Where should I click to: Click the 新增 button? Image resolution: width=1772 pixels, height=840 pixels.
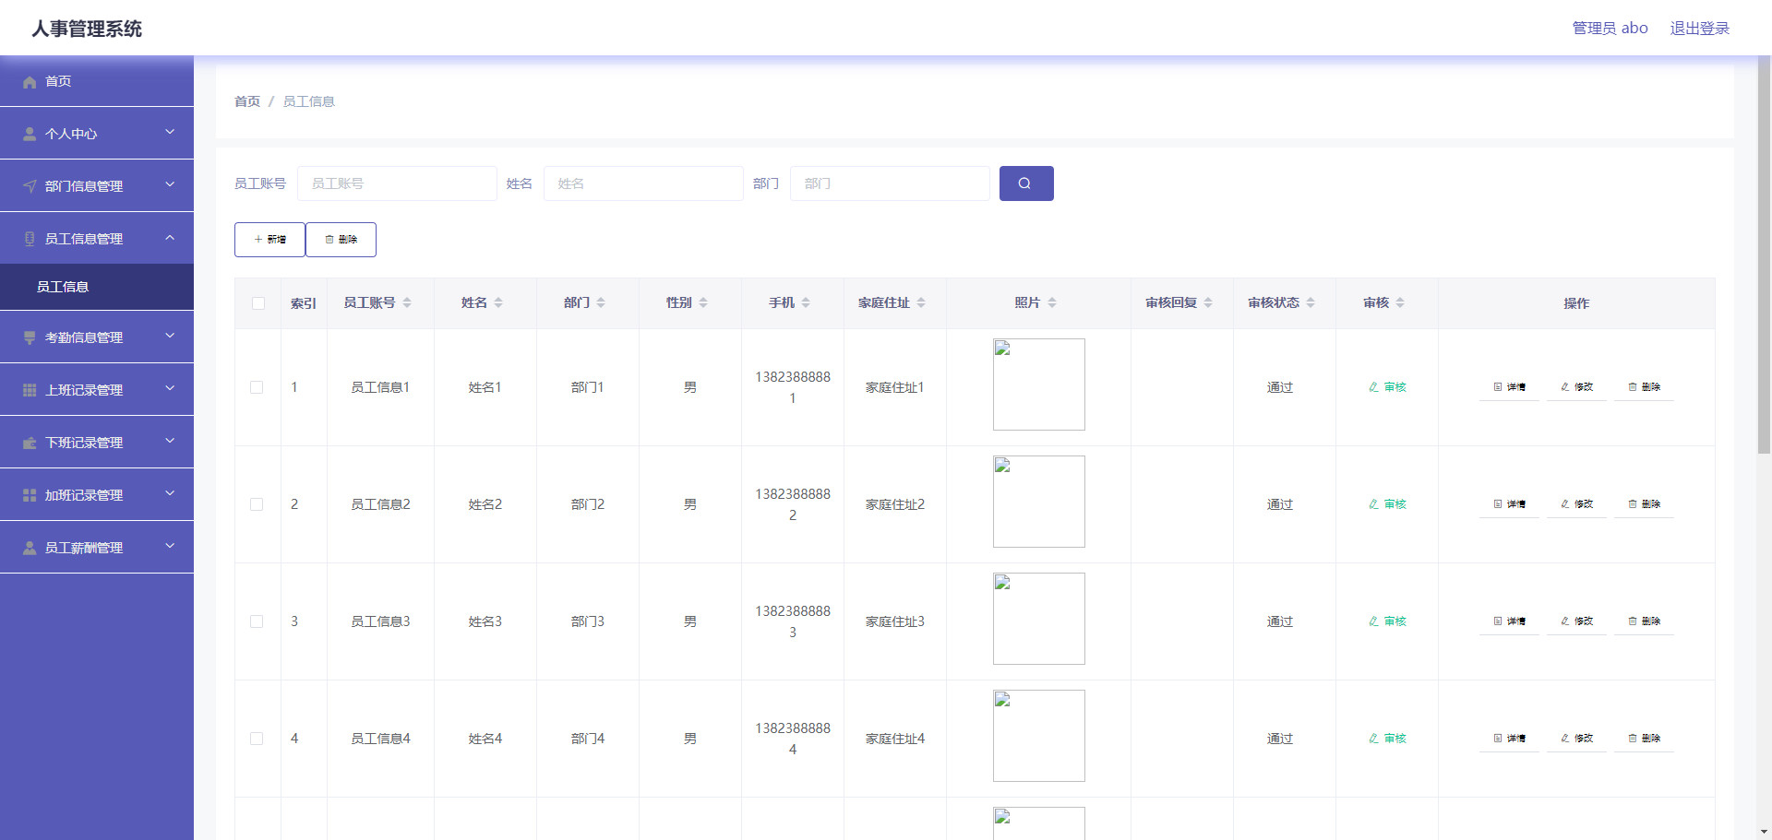point(269,240)
